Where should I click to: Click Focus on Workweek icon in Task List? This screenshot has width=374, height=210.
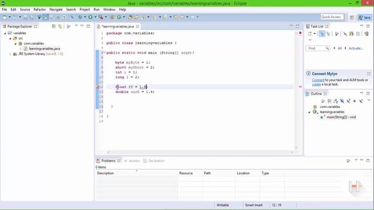tap(337, 34)
